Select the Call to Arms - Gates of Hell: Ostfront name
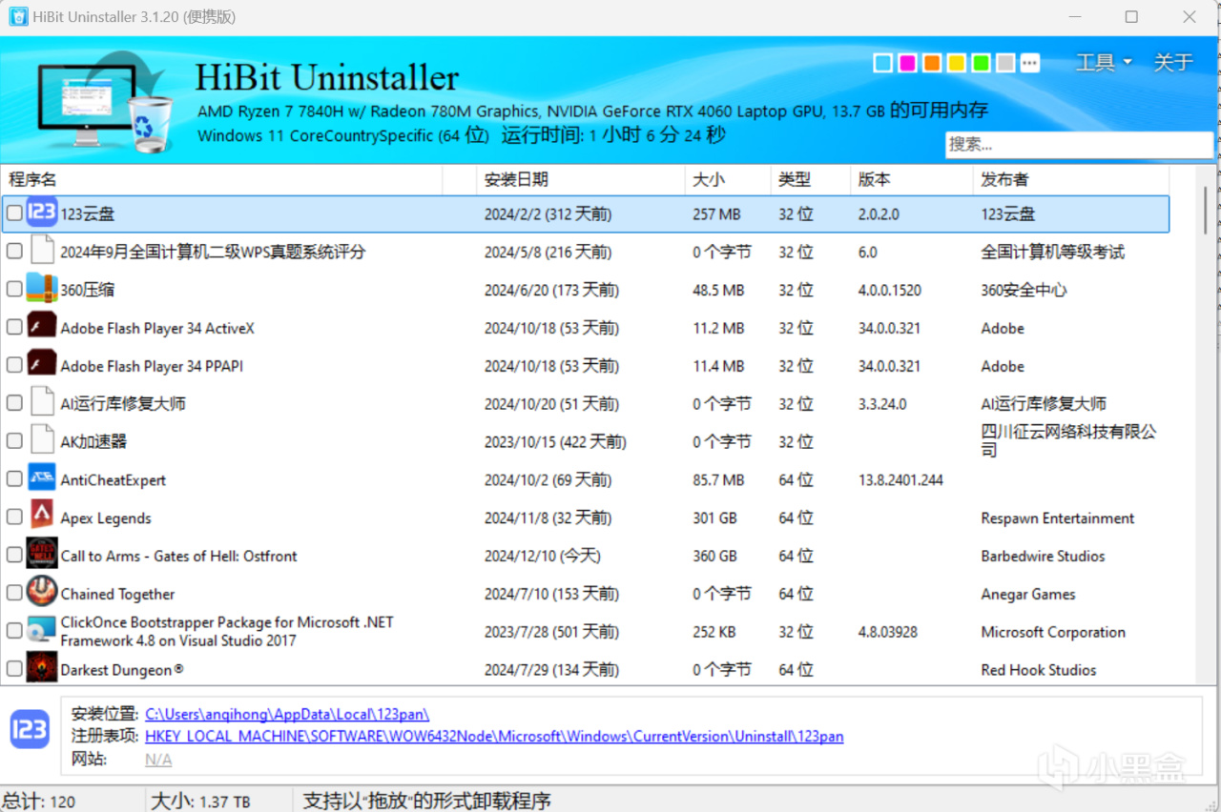This screenshot has width=1221, height=812. click(x=179, y=556)
